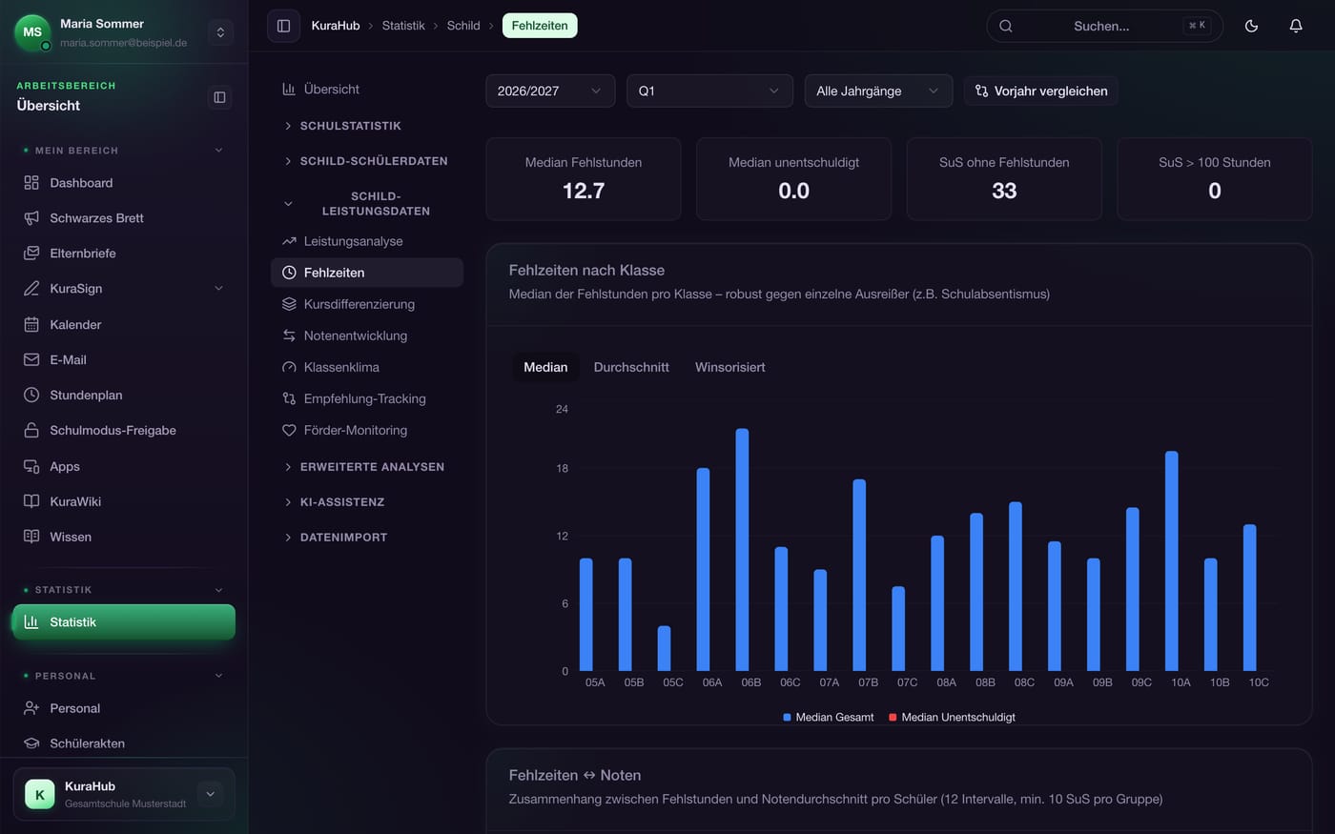Expand the SCHULSTATISTIK section
This screenshot has height=834, width=1335.
(x=367, y=126)
